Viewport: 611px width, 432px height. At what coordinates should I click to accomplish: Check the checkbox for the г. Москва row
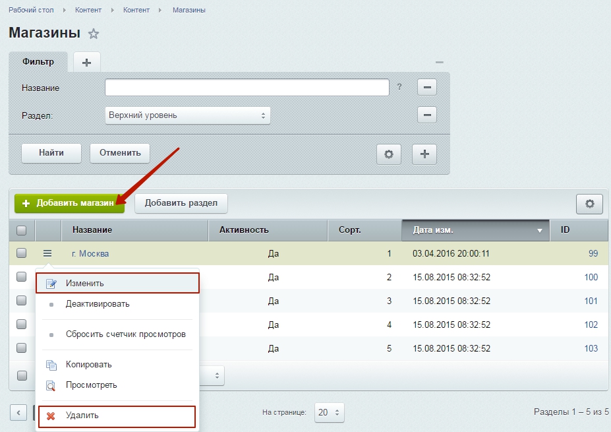(22, 253)
